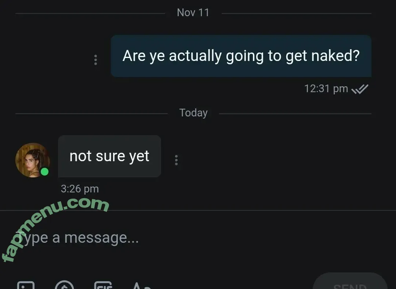Click the double-check read receipt icon
The image size is (396, 289).
pos(360,89)
